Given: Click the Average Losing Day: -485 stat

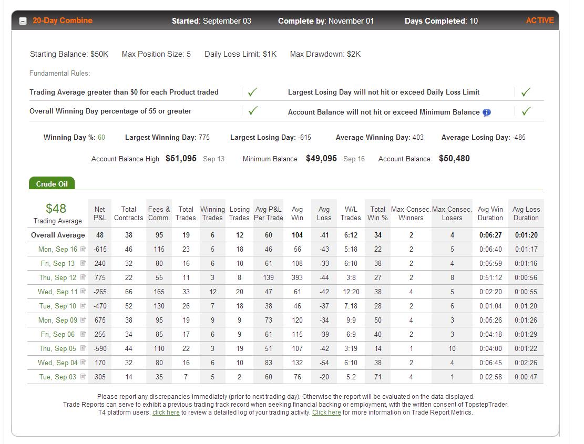Looking at the screenshot, I should click(x=484, y=137).
